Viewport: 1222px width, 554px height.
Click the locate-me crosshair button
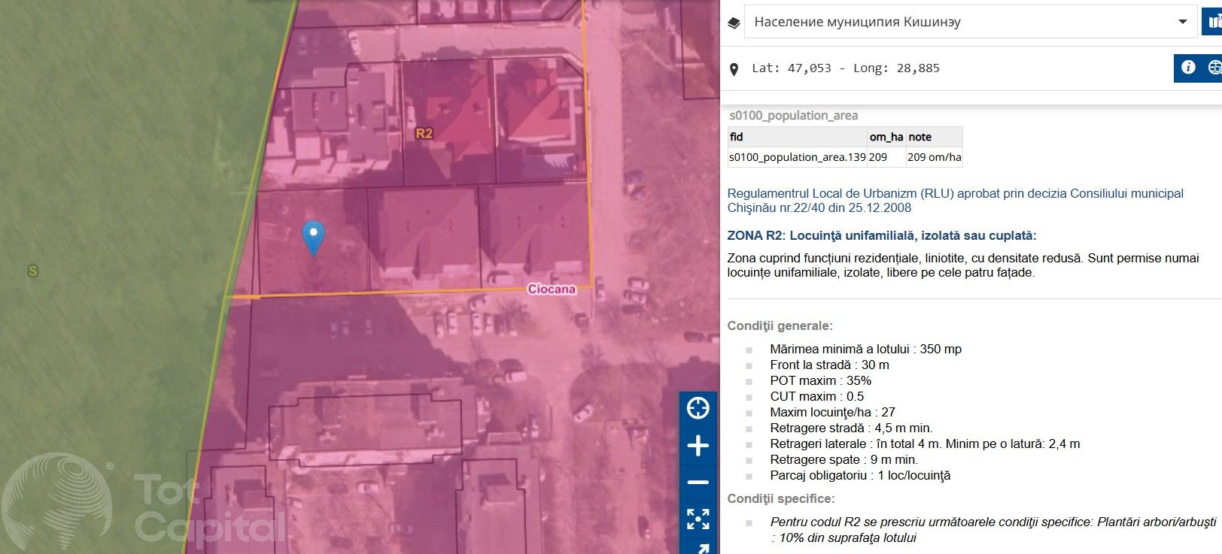698,408
